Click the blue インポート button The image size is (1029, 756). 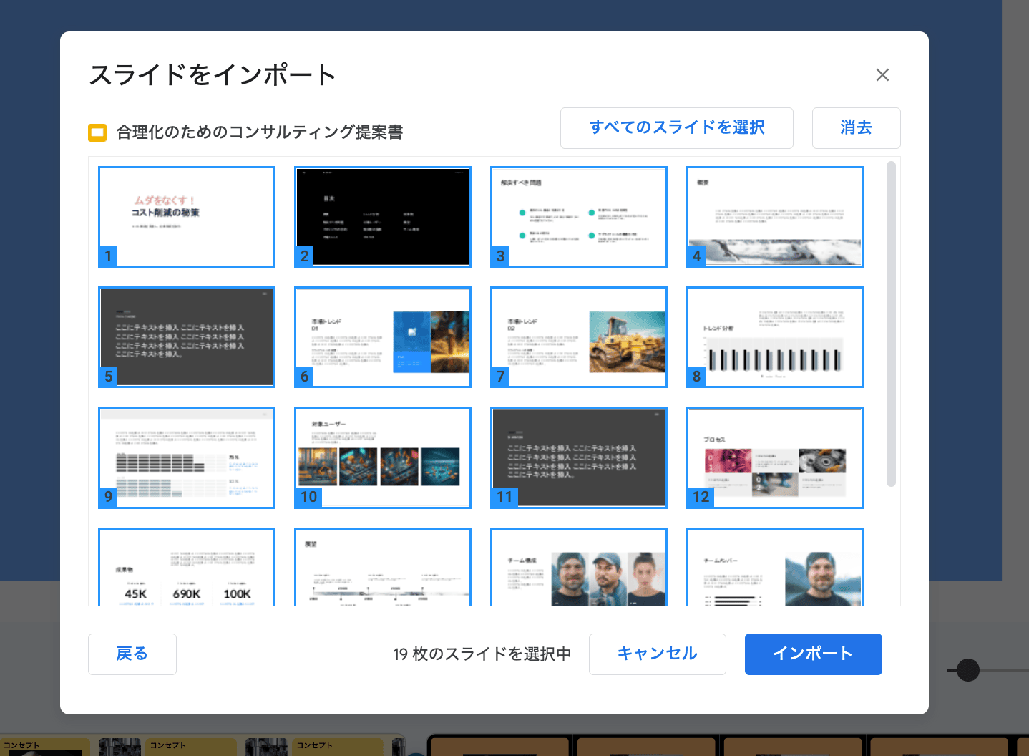click(x=813, y=654)
